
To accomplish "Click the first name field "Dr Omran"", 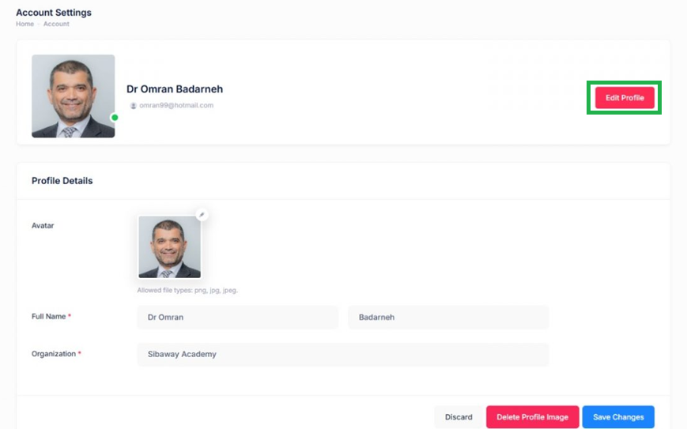I will [237, 317].
